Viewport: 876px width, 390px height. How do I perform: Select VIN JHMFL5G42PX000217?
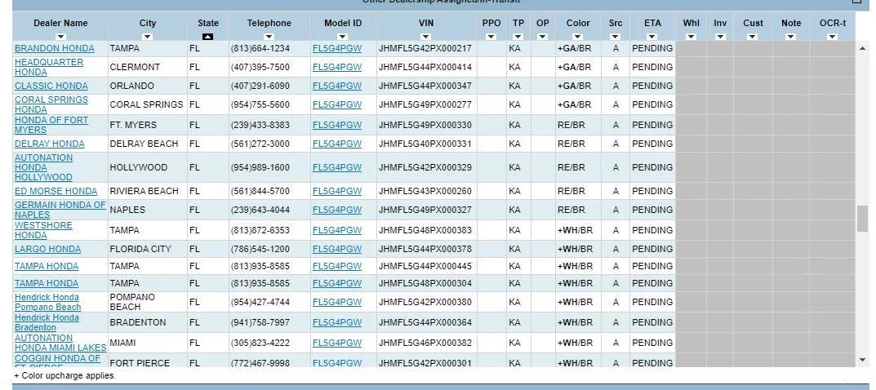point(425,48)
